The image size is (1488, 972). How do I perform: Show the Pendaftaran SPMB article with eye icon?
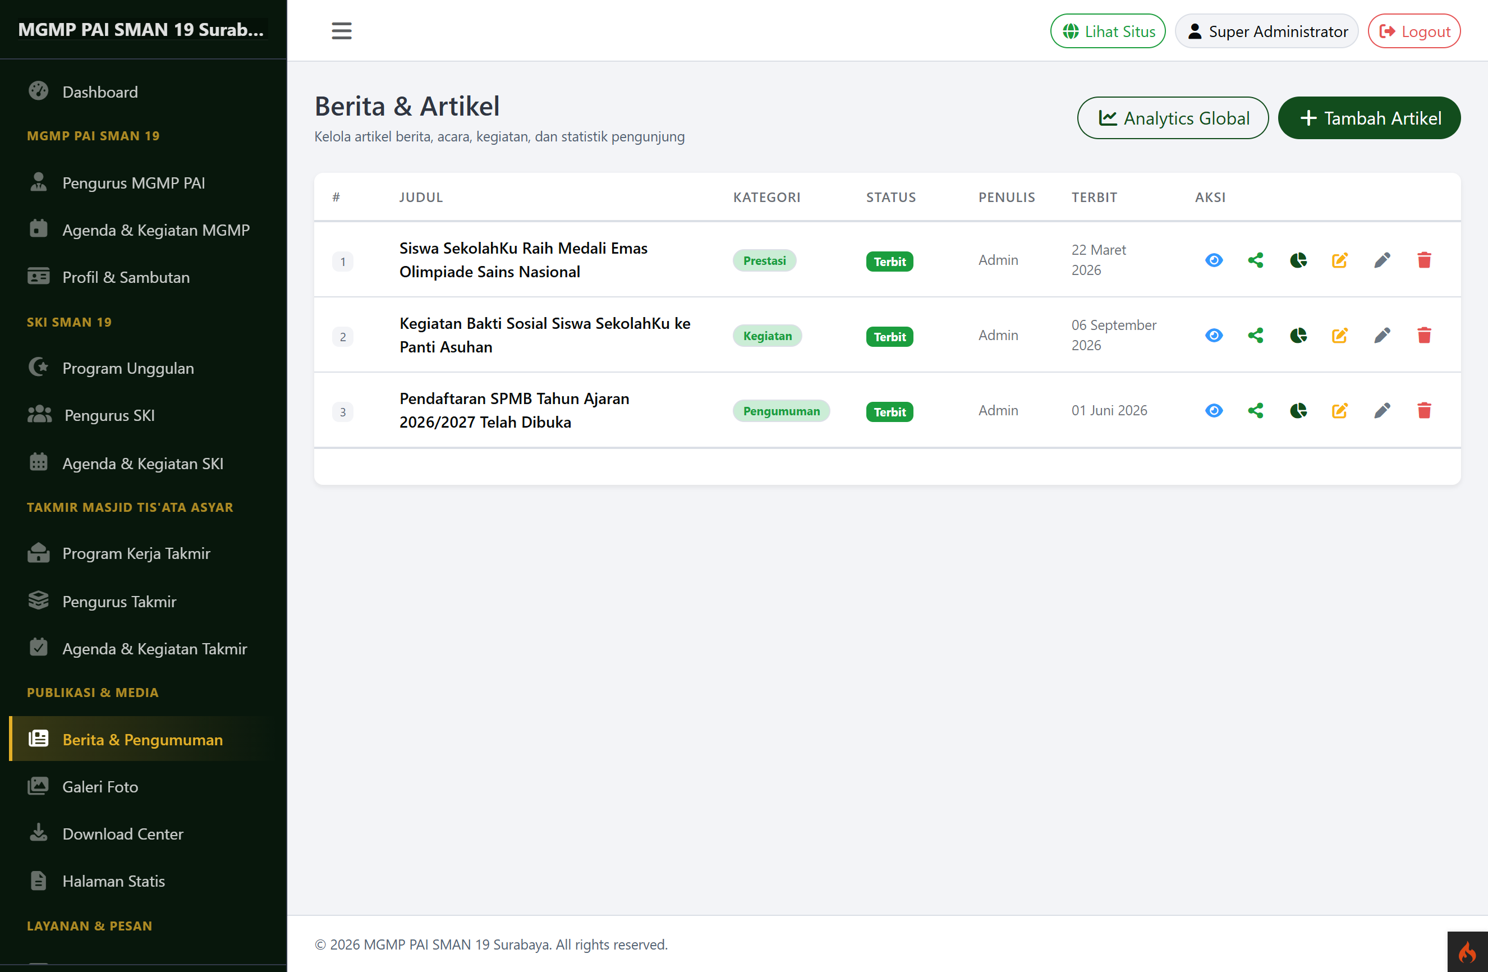[x=1214, y=410]
